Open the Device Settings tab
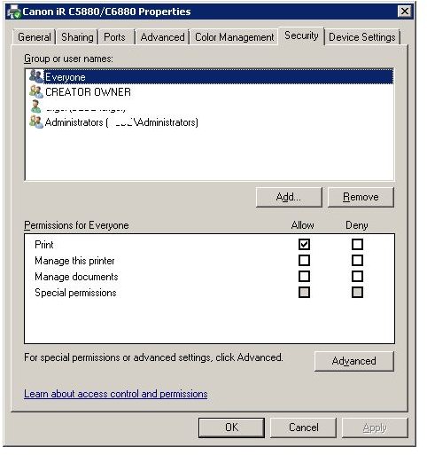 point(361,37)
